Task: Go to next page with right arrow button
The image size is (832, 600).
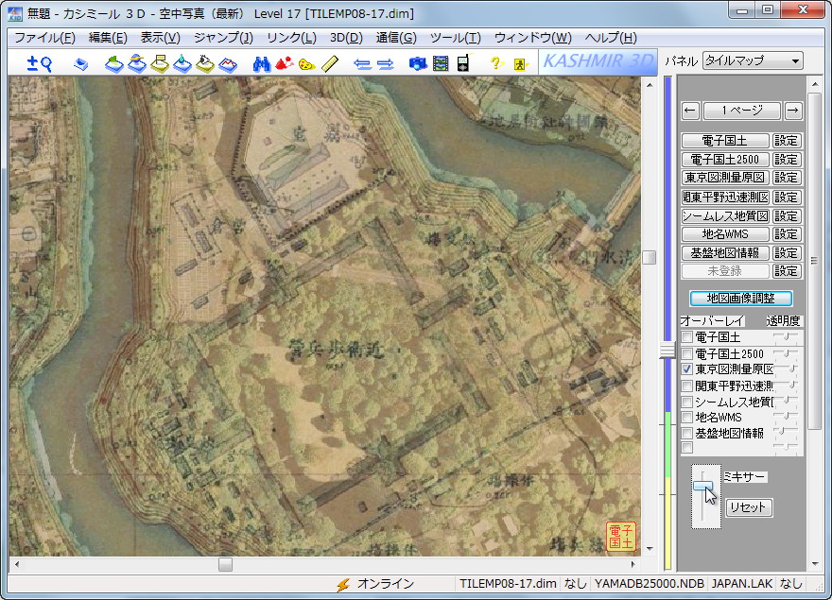Action: click(793, 111)
